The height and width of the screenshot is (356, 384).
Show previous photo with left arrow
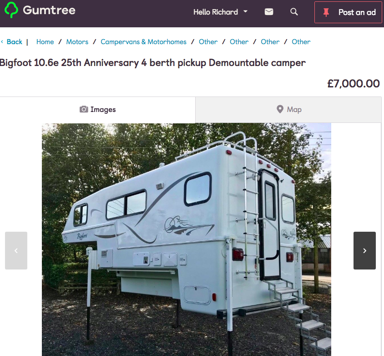pos(16,250)
